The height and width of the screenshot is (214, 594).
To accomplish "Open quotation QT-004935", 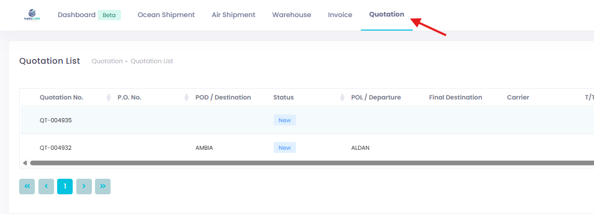I will [56, 120].
